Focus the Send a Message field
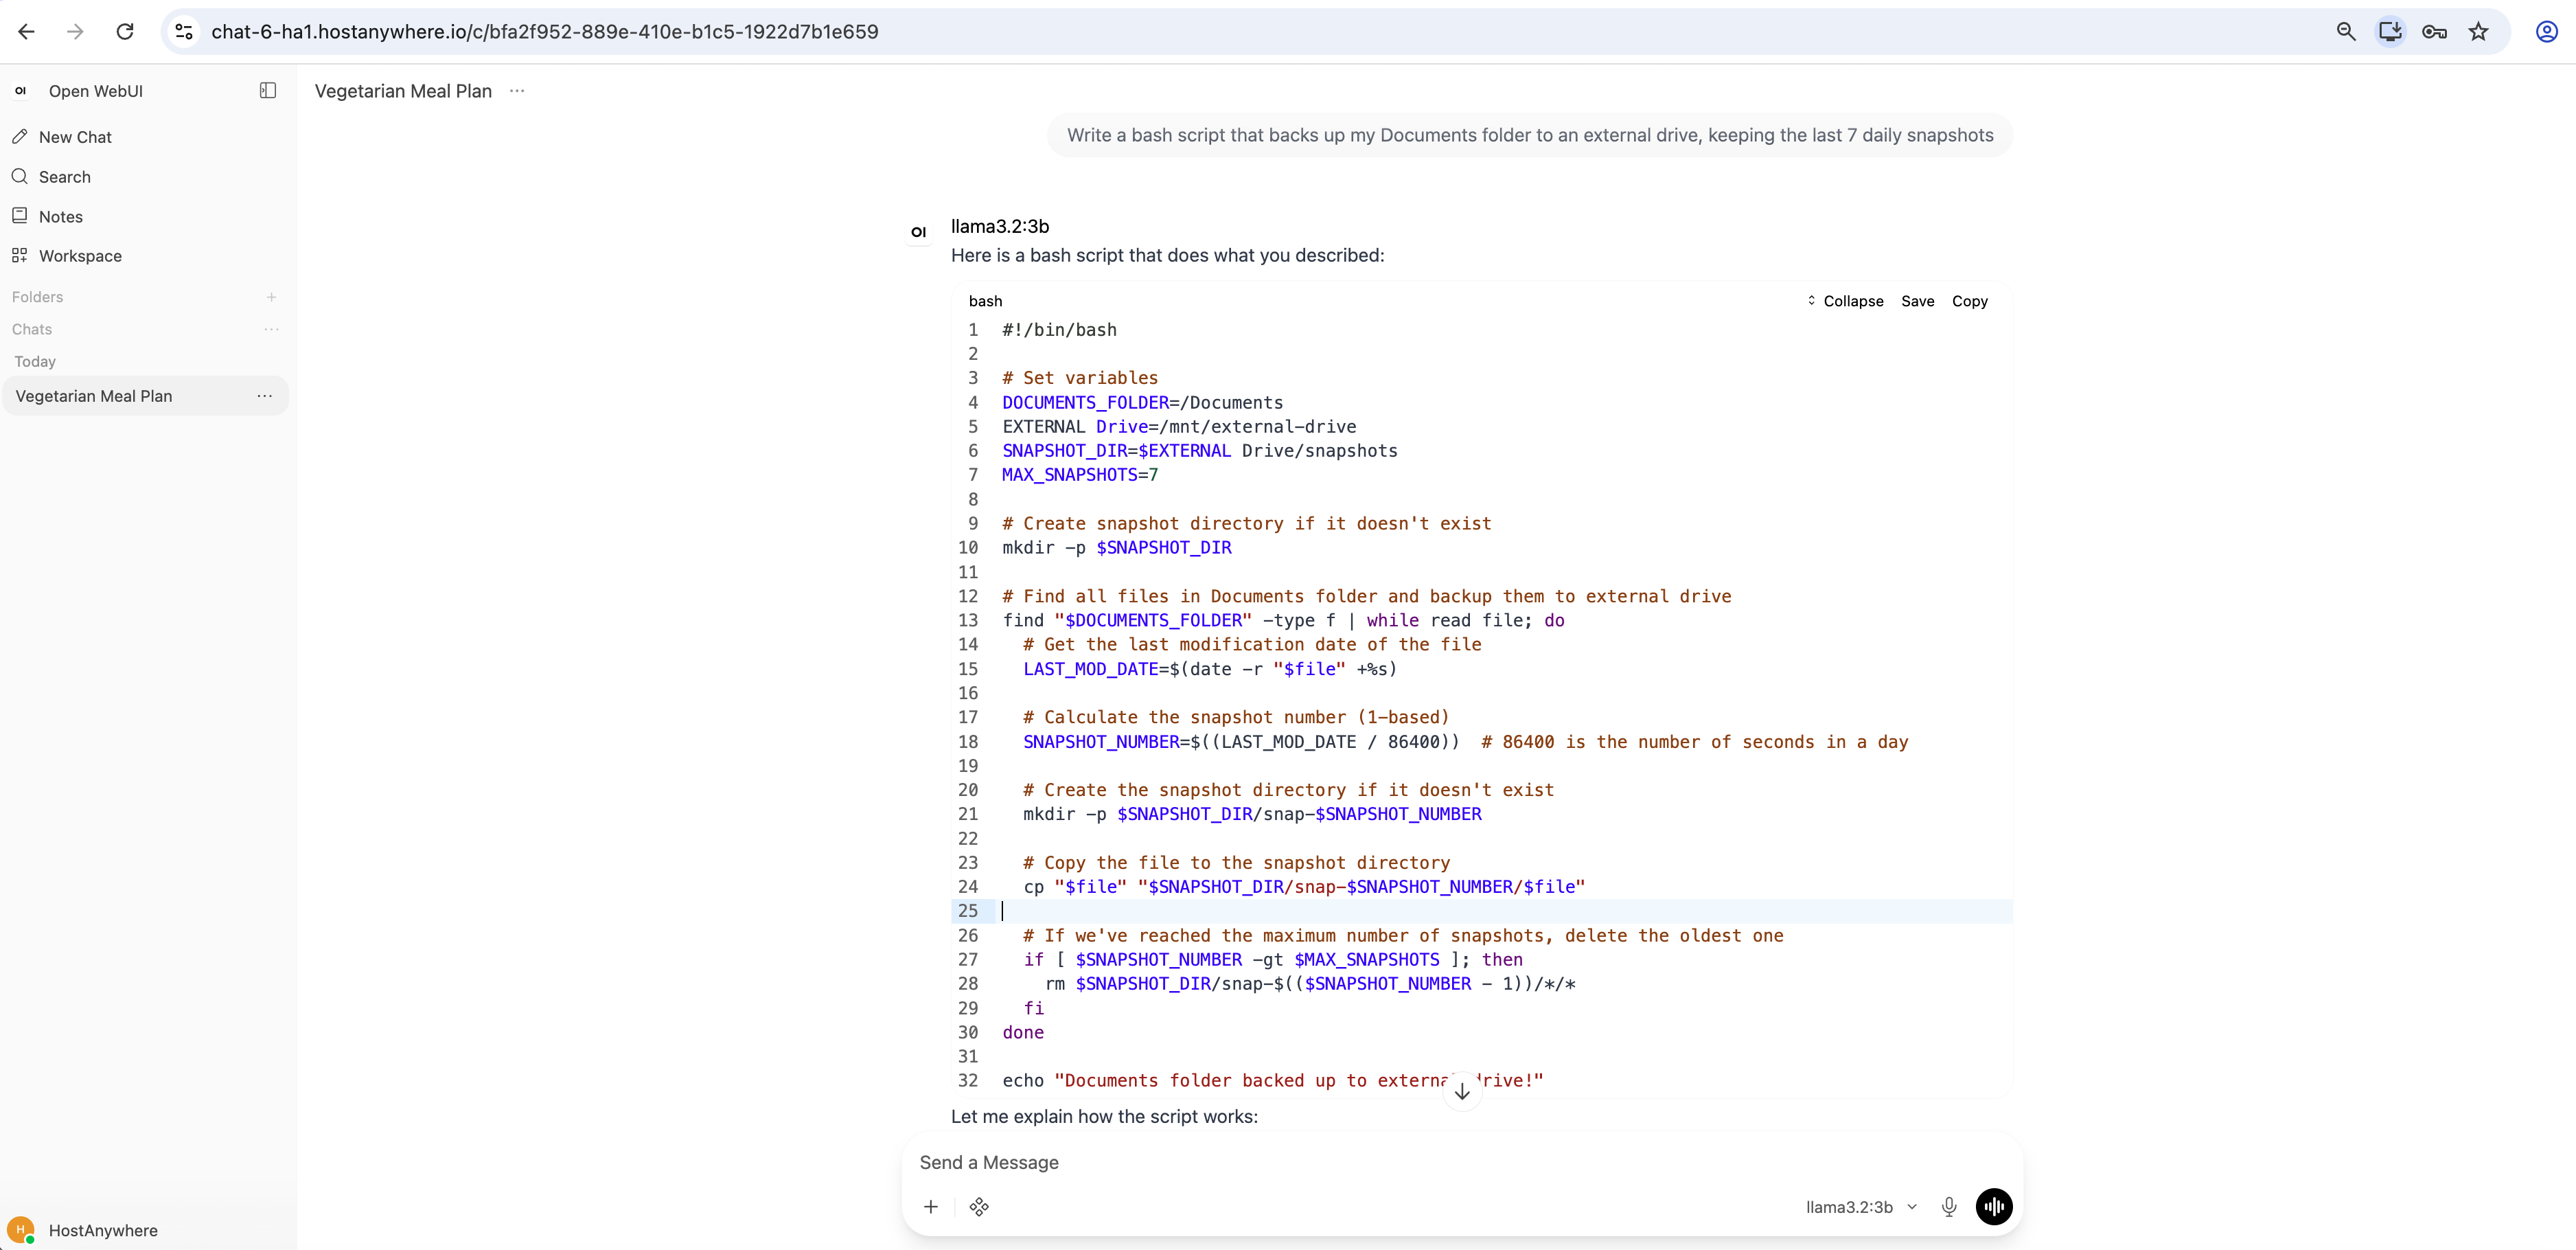Screen dimensions: 2576x1250 click(1460, 1162)
